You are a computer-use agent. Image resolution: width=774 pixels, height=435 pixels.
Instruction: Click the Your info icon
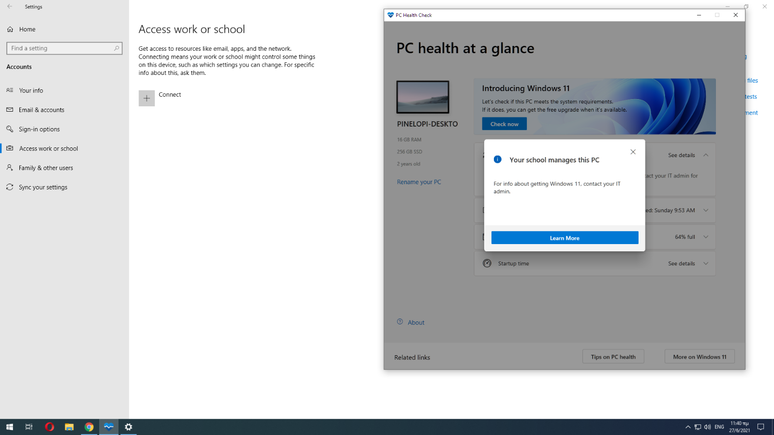coord(10,90)
